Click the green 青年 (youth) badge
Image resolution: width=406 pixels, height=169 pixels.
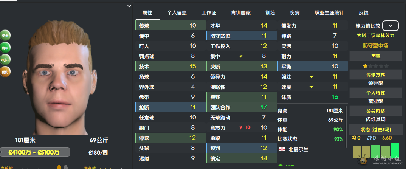click(x=5, y=48)
